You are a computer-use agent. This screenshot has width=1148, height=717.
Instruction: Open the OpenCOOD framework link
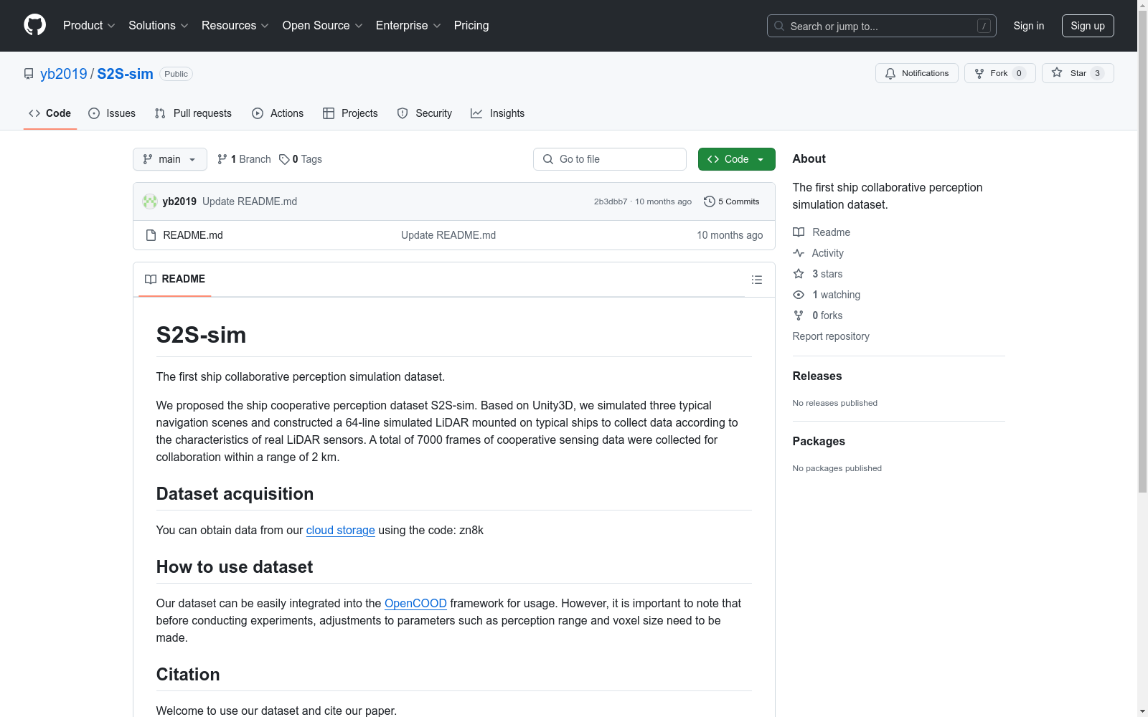(415, 603)
